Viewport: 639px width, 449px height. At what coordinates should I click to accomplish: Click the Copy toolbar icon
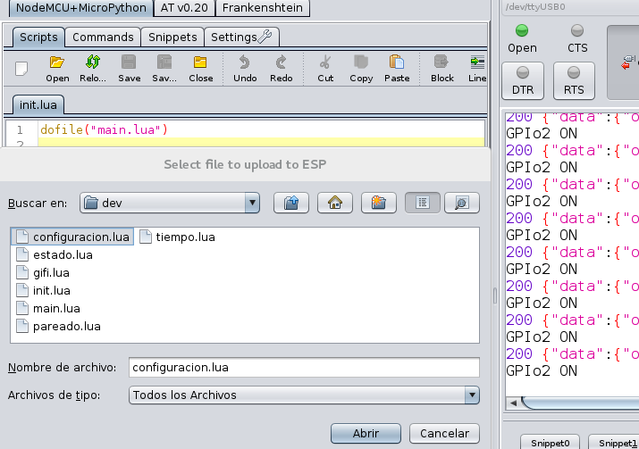coord(361,69)
